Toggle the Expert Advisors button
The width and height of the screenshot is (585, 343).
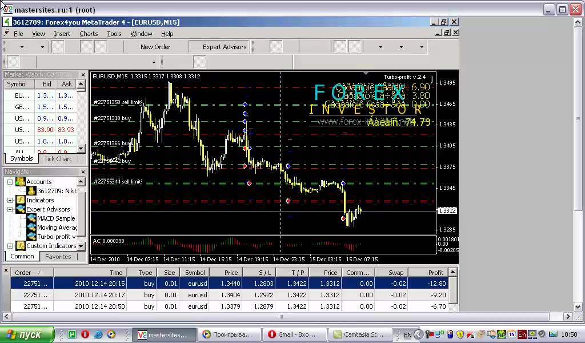tap(219, 47)
